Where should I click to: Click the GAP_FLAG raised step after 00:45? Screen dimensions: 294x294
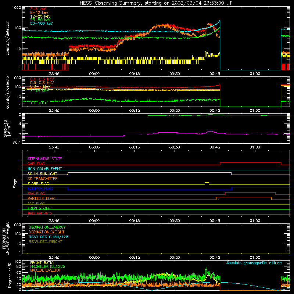tap(250, 163)
